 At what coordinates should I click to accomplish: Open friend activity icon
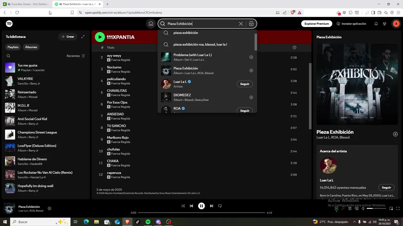pos(384,24)
